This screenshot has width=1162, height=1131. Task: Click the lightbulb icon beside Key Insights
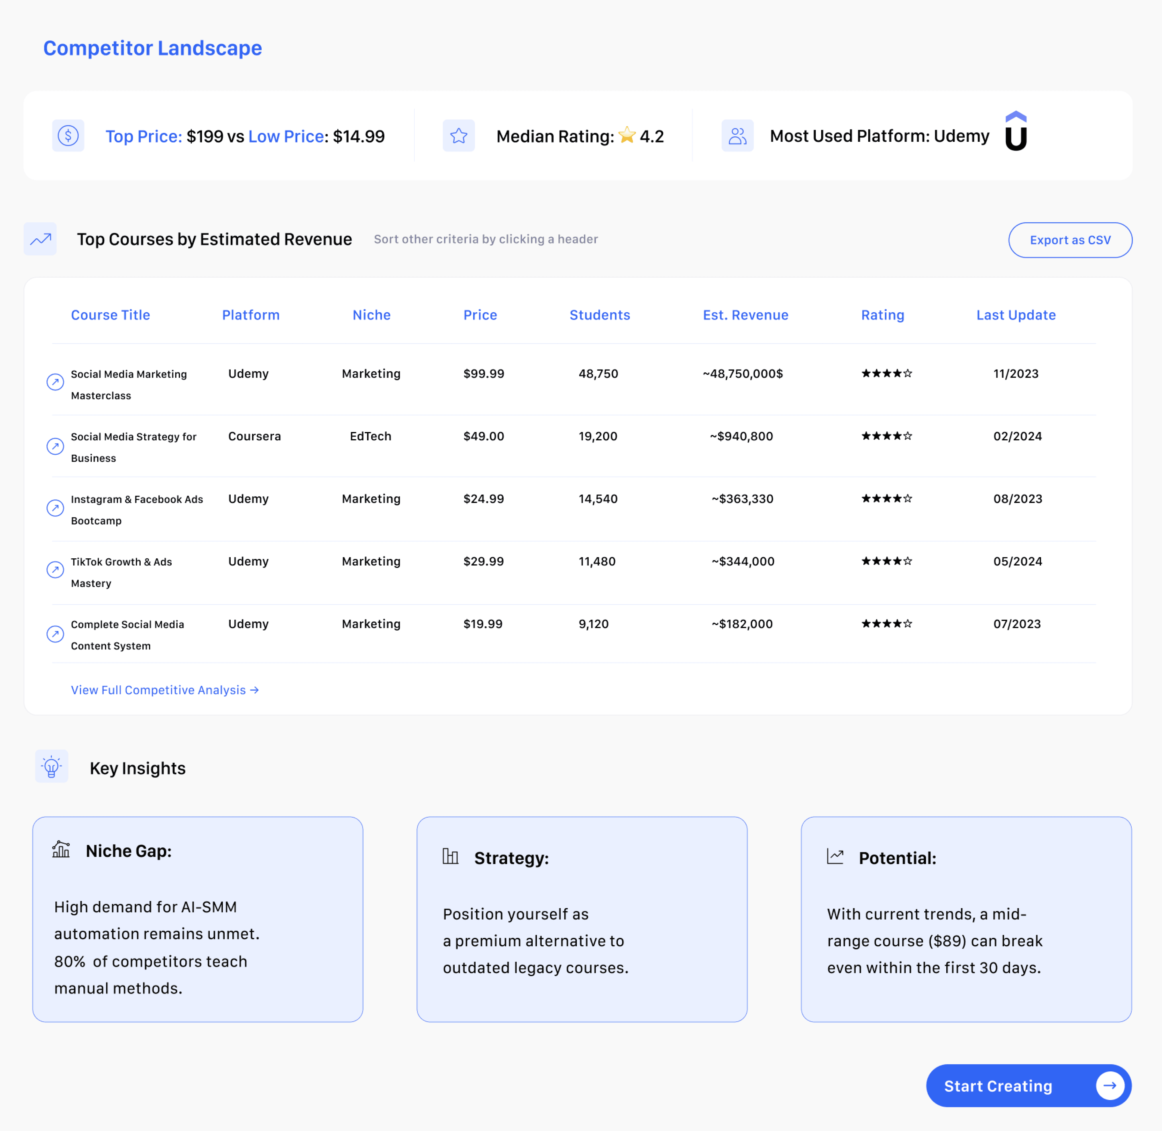click(x=52, y=767)
